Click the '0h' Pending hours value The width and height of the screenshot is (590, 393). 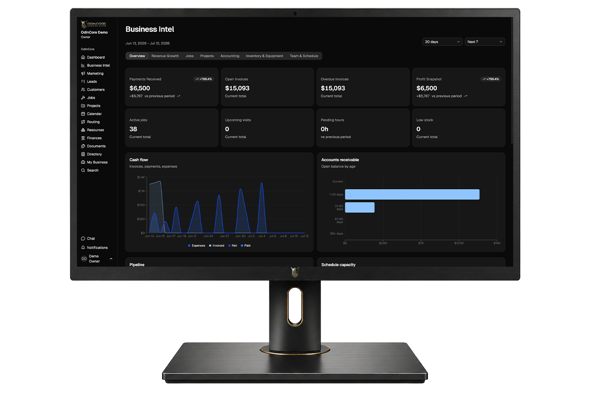click(x=325, y=129)
